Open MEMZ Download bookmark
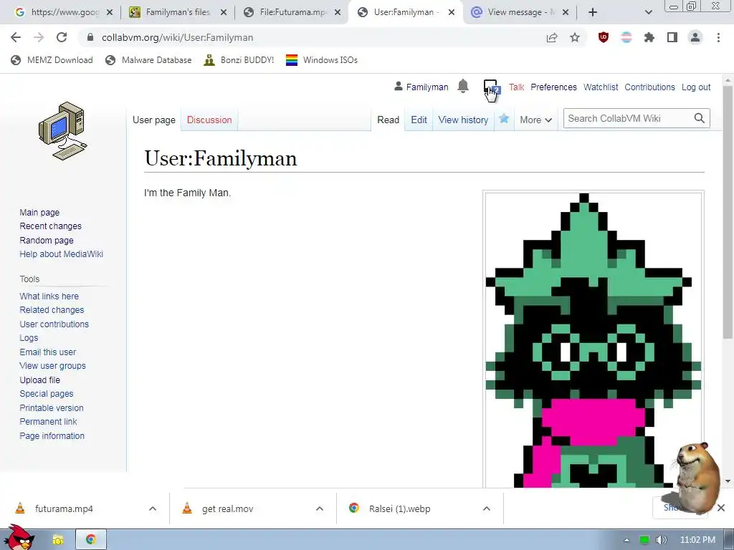734x550 pixels. (x=52, y=60)
